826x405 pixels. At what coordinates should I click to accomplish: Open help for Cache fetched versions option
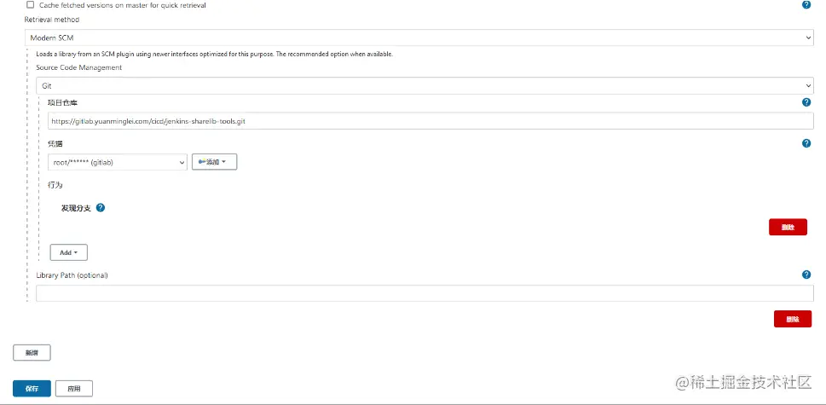pyautogui.click(x=806, y=5)
